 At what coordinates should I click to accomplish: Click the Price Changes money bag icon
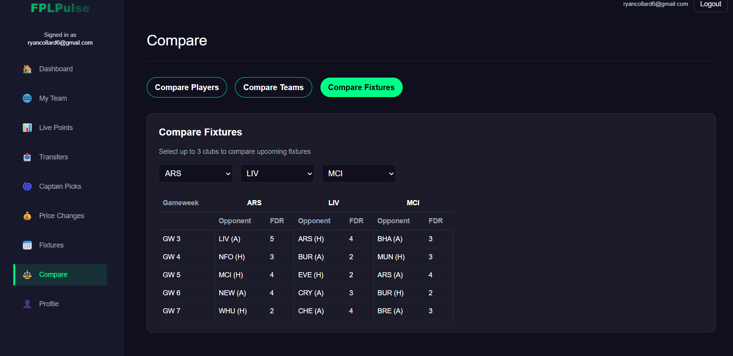[x=27, y=216]
